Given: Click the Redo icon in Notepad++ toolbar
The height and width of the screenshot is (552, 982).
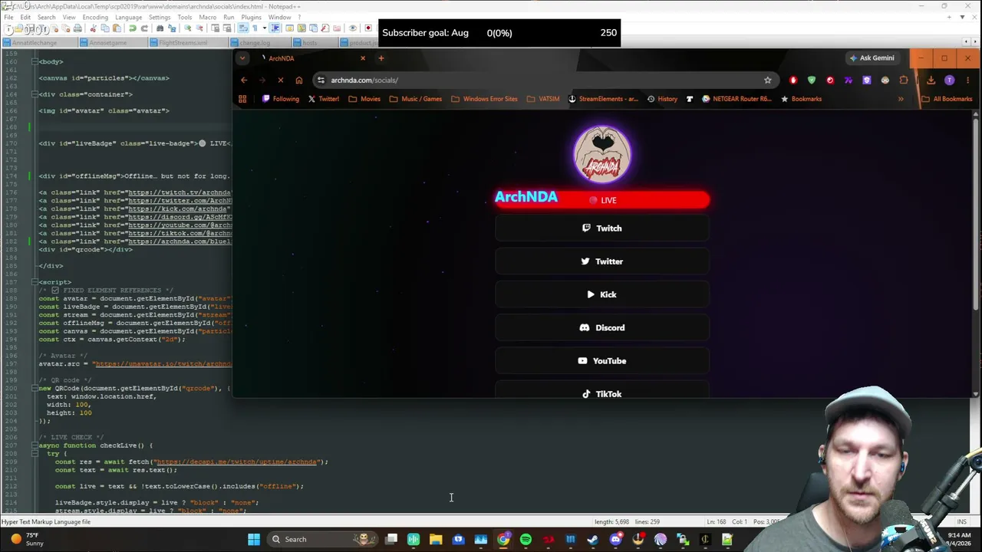Looking at the screenshot, I should click(143, 29).
